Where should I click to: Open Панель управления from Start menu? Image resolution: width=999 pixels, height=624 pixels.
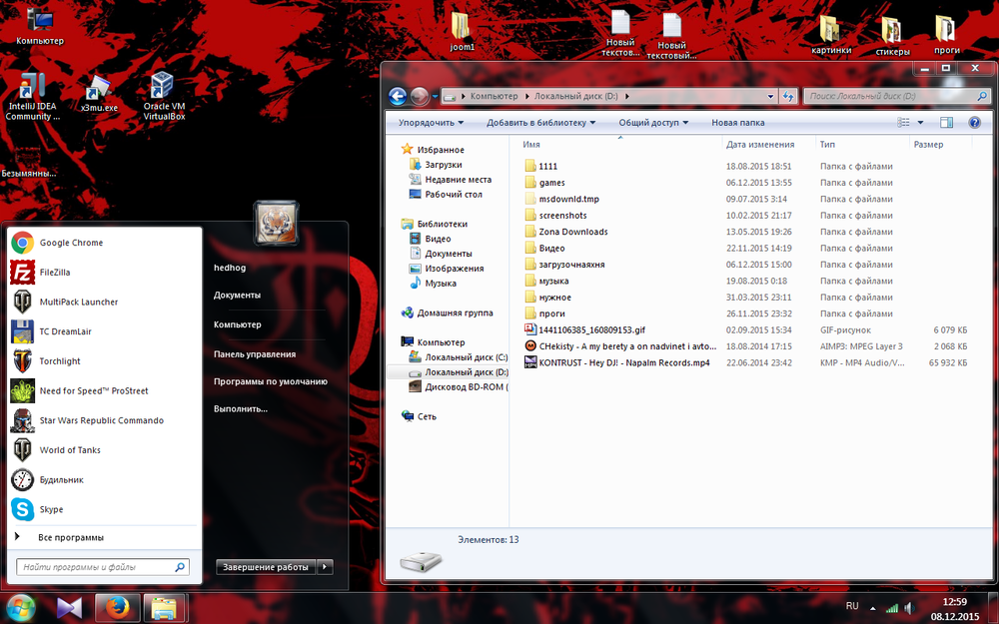254,354
